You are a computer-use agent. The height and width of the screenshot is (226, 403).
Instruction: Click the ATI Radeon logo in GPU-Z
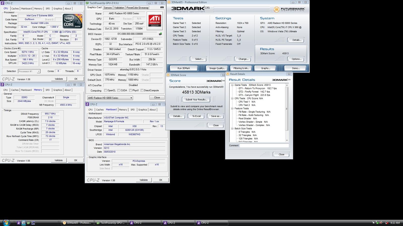pos(155,21)
